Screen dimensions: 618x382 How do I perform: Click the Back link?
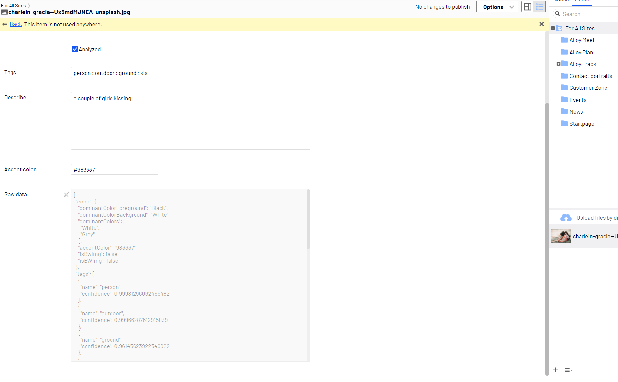[16, 24]
